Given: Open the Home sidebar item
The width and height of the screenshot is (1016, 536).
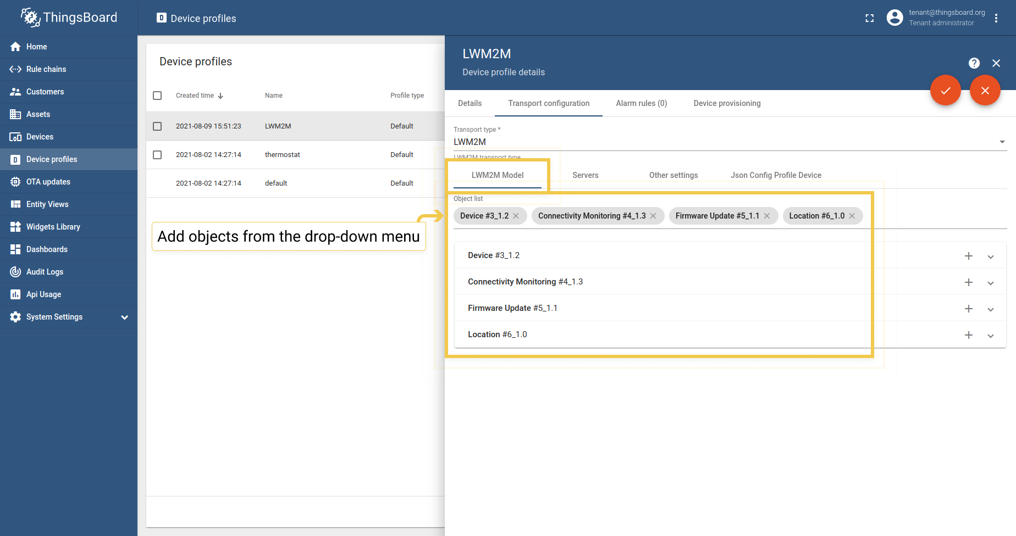Looking at the screenshot, I should coord(69,47).
